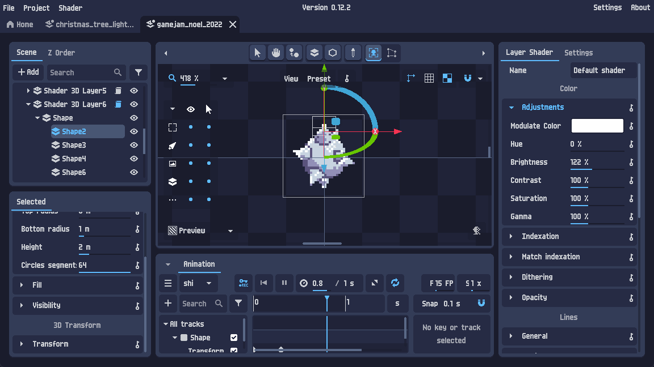Click the Circles segment 64 slider
The width and height of the screenshot is (654, 367).
[104, 266]
